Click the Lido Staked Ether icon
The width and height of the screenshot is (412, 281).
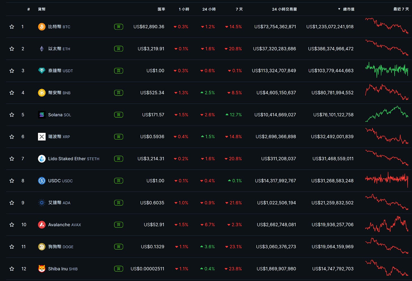point(42,159)
